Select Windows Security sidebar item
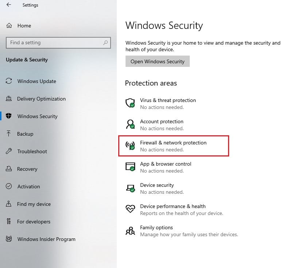This screenshot has height=268, width=285. 58,116
